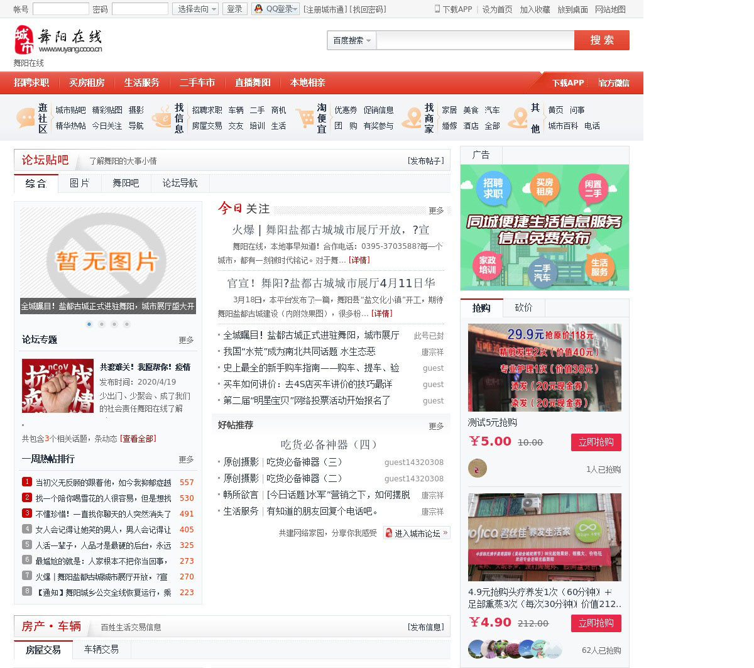Click the 找回密码 link

pyautogui.click(x=368, y=9)
